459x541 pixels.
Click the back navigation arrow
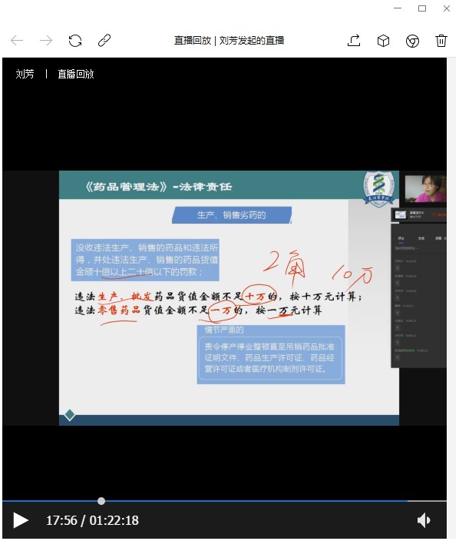17,41
